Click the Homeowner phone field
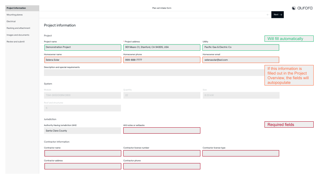This screenshot has width=319, height=179. [x=161, y=60]
